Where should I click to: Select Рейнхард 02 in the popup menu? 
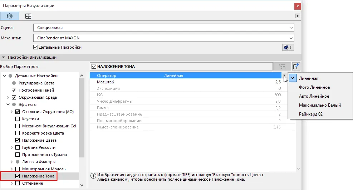311,114
